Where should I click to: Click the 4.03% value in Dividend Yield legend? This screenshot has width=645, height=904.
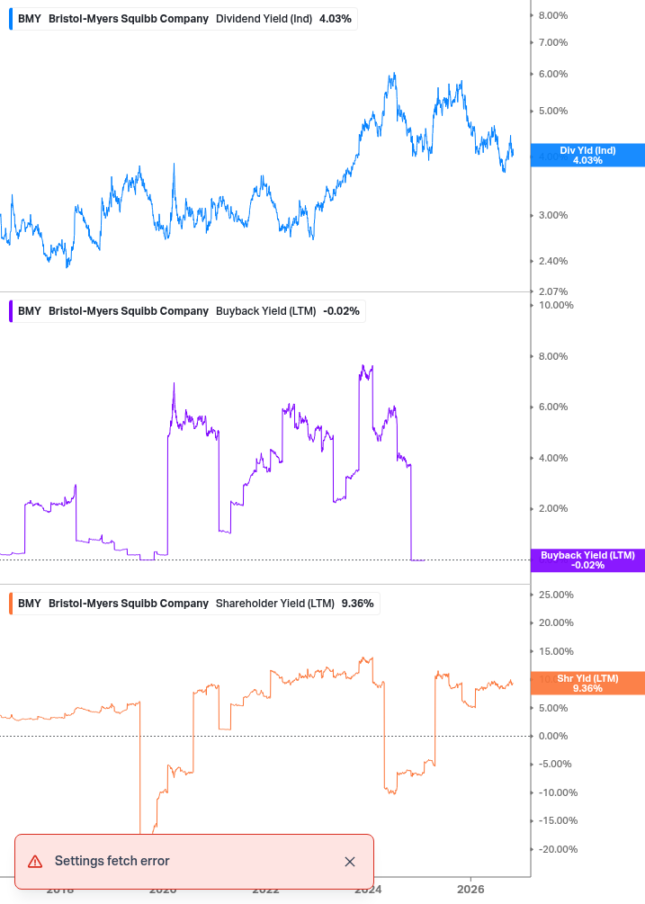(x=335, y=19)
